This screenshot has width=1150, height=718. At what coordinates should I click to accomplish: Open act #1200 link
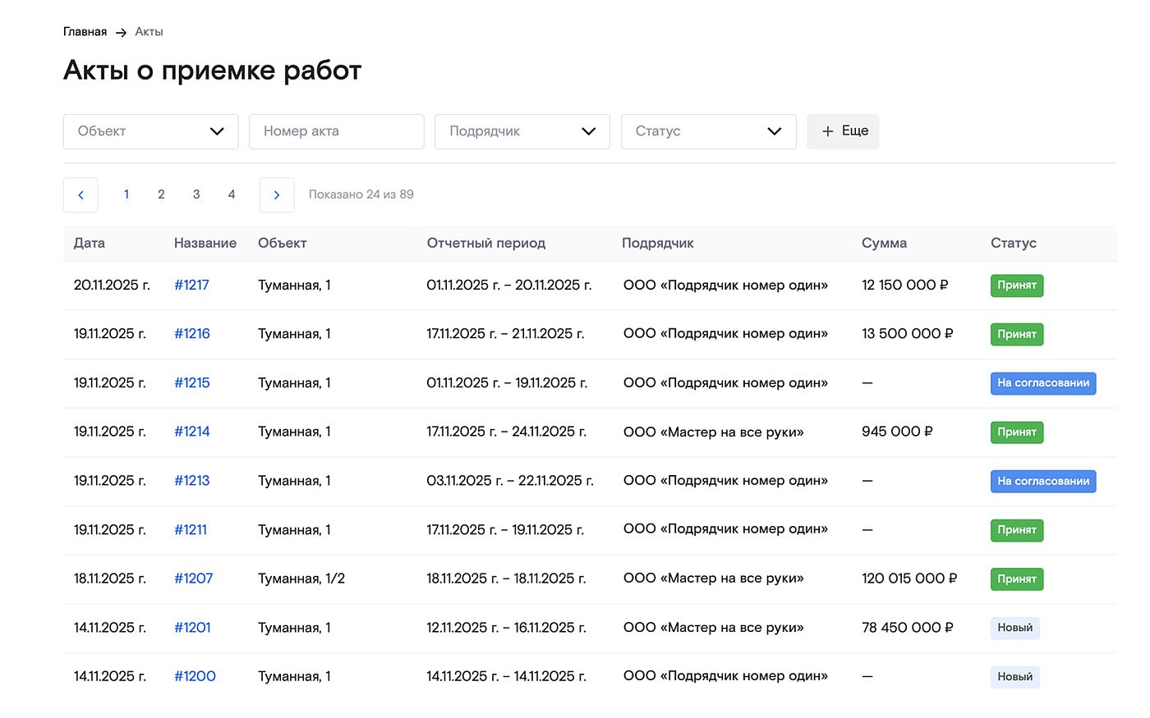tap(195, 676)
